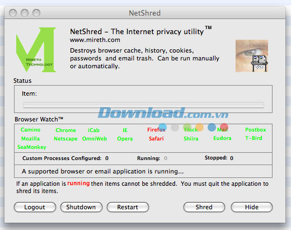
Task: Select Eudora in Browser Watch
Action: (x=222, y=138)
